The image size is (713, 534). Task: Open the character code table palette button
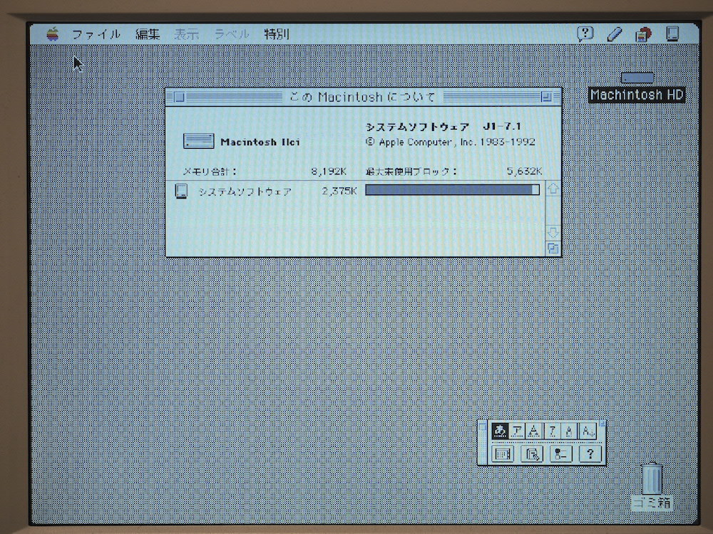click(503, 454)
